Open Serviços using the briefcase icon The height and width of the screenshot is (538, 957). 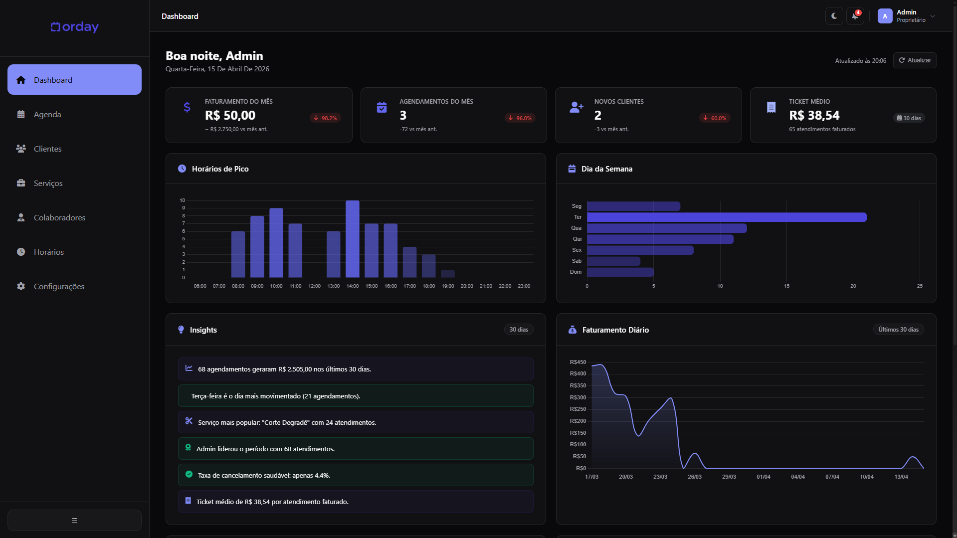click(20, 183)
